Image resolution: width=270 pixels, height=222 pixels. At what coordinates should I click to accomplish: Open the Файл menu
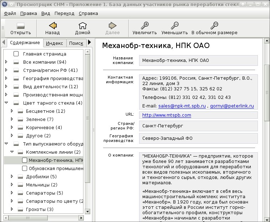(10, 14)
